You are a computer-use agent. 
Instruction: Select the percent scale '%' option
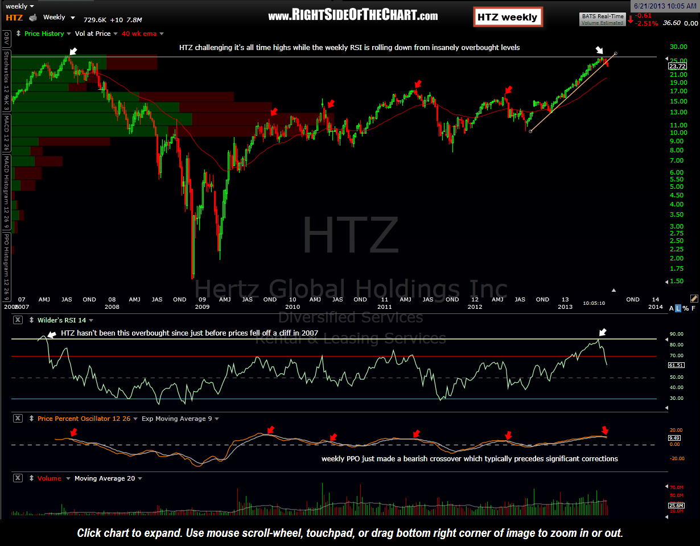686,308
